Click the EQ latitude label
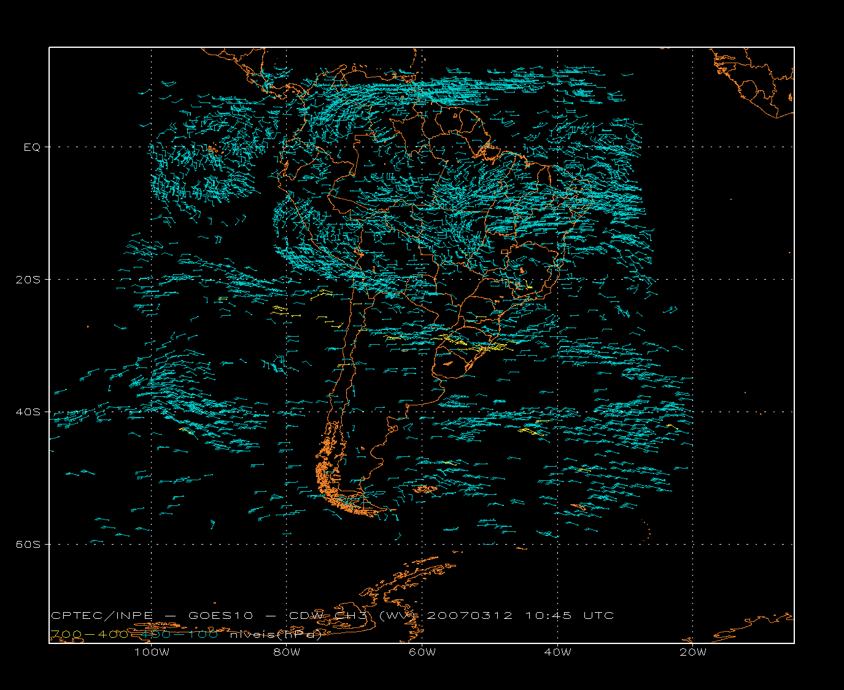This screenshot has height=690, width=844. click(x=32, y=147)
